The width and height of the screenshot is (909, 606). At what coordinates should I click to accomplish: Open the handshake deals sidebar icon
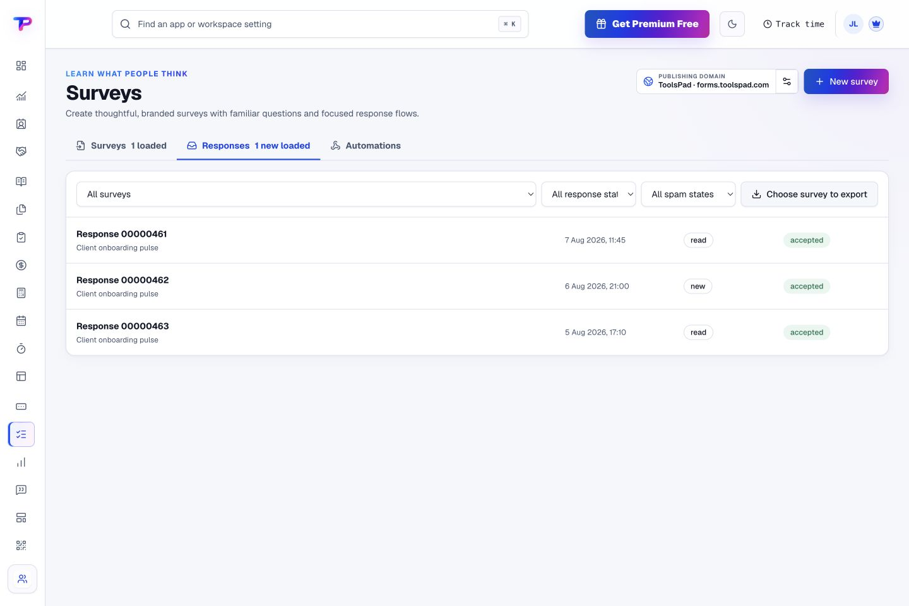pos(21,151)
